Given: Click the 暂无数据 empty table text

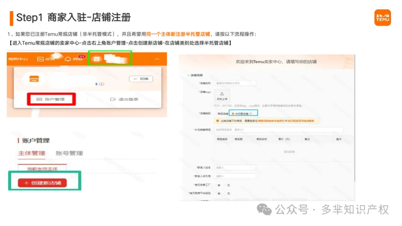Looking at the screenshot, I should pos(289,152).
